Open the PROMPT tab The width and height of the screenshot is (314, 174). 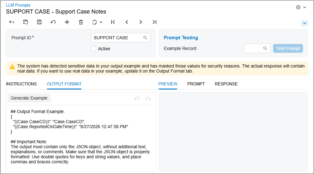[196, 84]
